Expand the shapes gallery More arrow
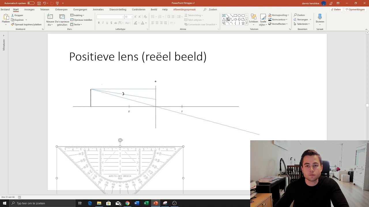369x207 pixels. [x=247, y=23]
